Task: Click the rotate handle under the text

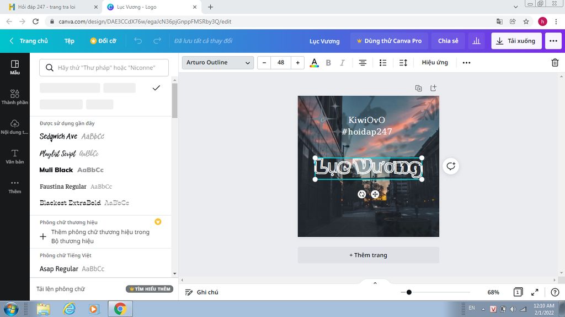Action: click(x=361, y=194)
